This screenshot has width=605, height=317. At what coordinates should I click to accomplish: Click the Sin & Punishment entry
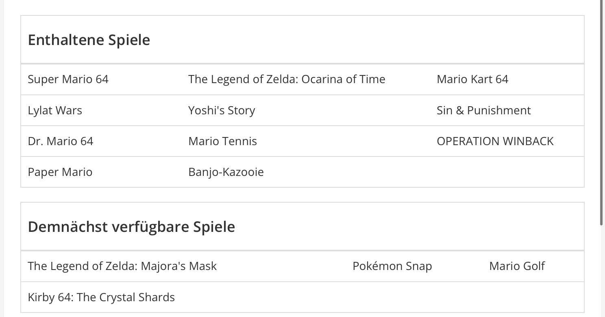[483, 110]
